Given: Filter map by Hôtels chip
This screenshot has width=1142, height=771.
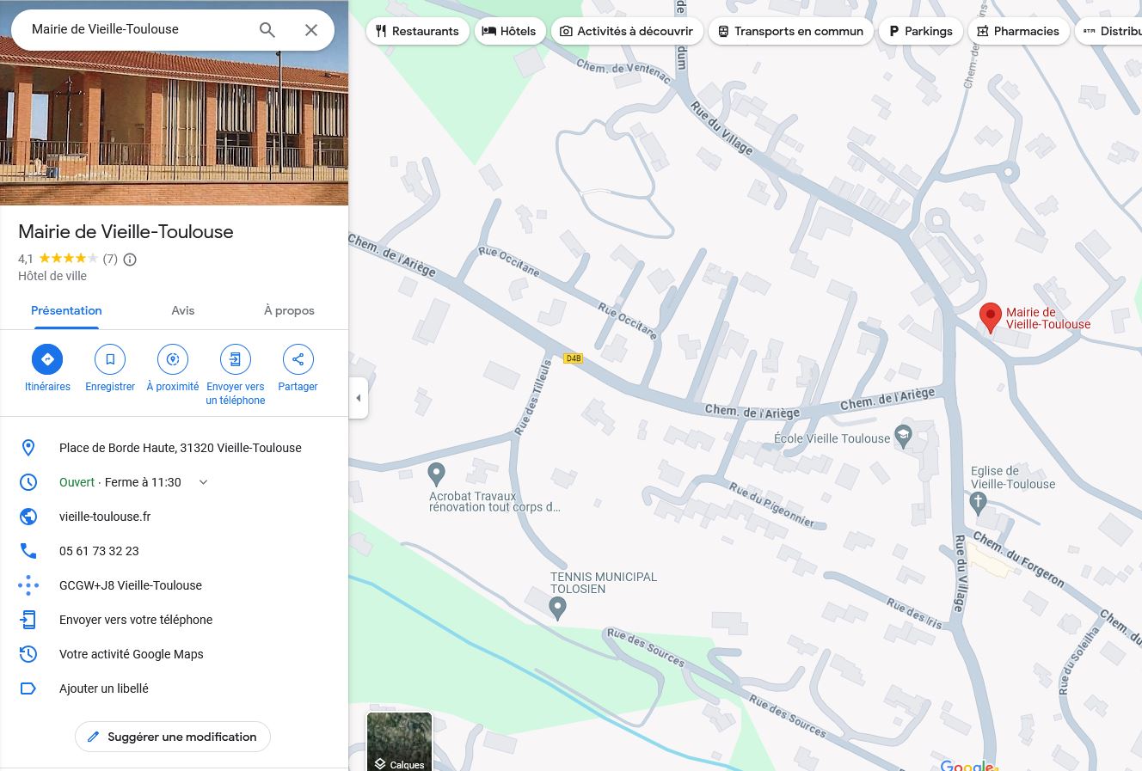Looking at the screenshot, I should click(x=510, y=31).
